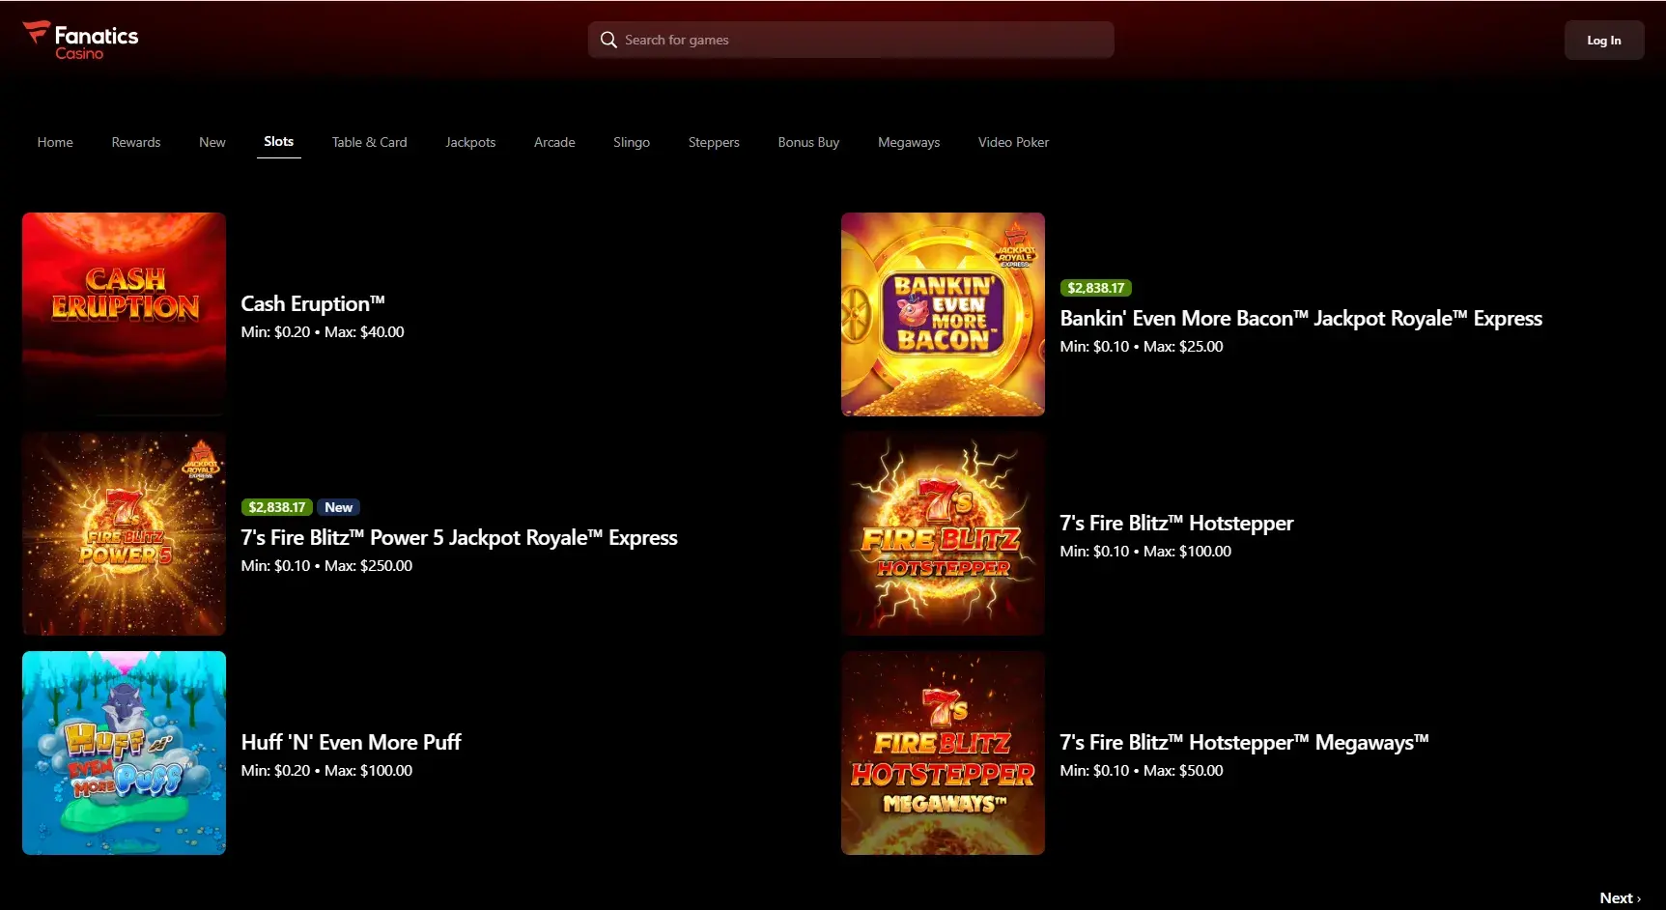
Task: Open the Steppers tab
Action: pyautogui.click(x=714, y=142)
